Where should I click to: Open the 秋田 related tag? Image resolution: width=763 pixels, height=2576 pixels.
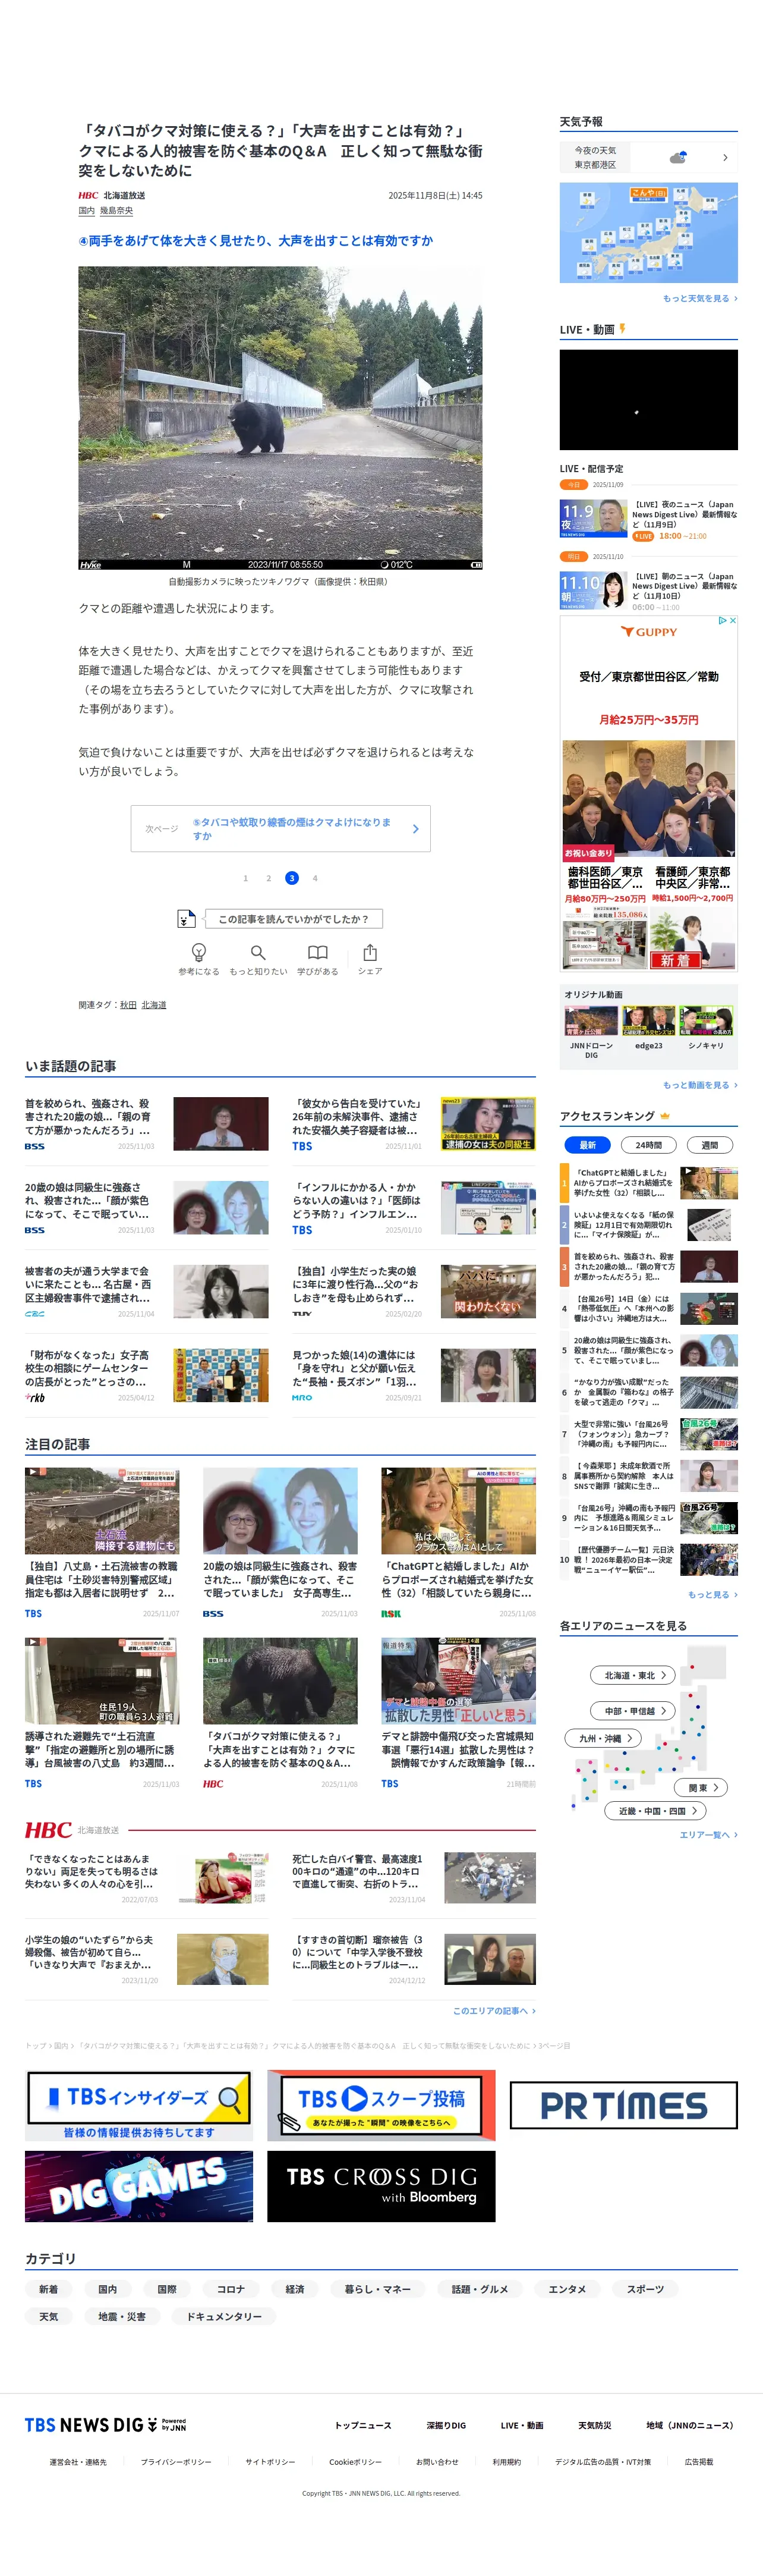click(128, 1005)
